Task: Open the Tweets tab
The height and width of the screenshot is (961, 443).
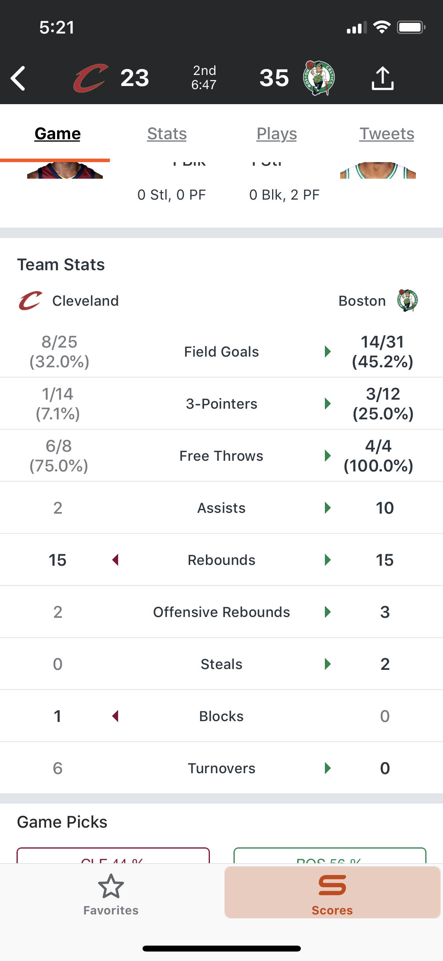Action: pyautogui.click(x=387, y=134)
